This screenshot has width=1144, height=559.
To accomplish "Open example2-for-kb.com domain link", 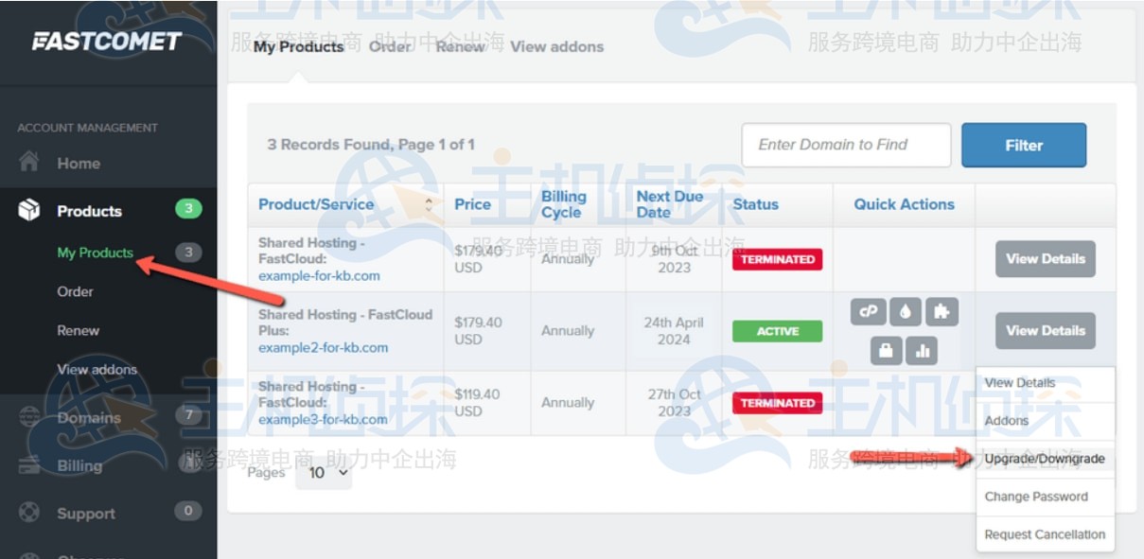I will point(323,347).
